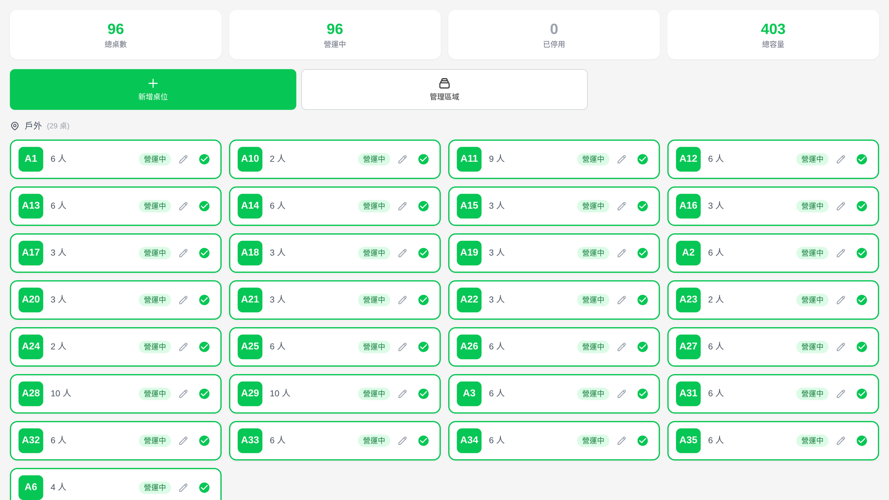Image resolution: width=889 pixels, height=500 pixels.
Task: Click 營運中 status badge on table A14
Action: point(374,206)
